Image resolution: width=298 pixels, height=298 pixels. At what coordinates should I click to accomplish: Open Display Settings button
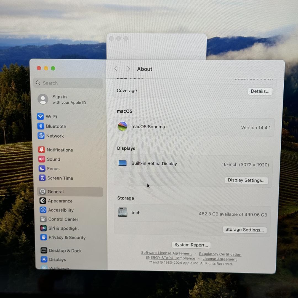coord(246,180)
